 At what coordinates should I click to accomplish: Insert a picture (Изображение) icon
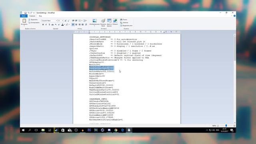94,21
